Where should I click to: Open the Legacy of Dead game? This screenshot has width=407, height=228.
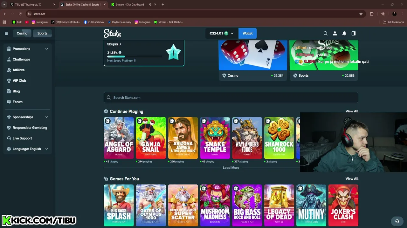279,205
